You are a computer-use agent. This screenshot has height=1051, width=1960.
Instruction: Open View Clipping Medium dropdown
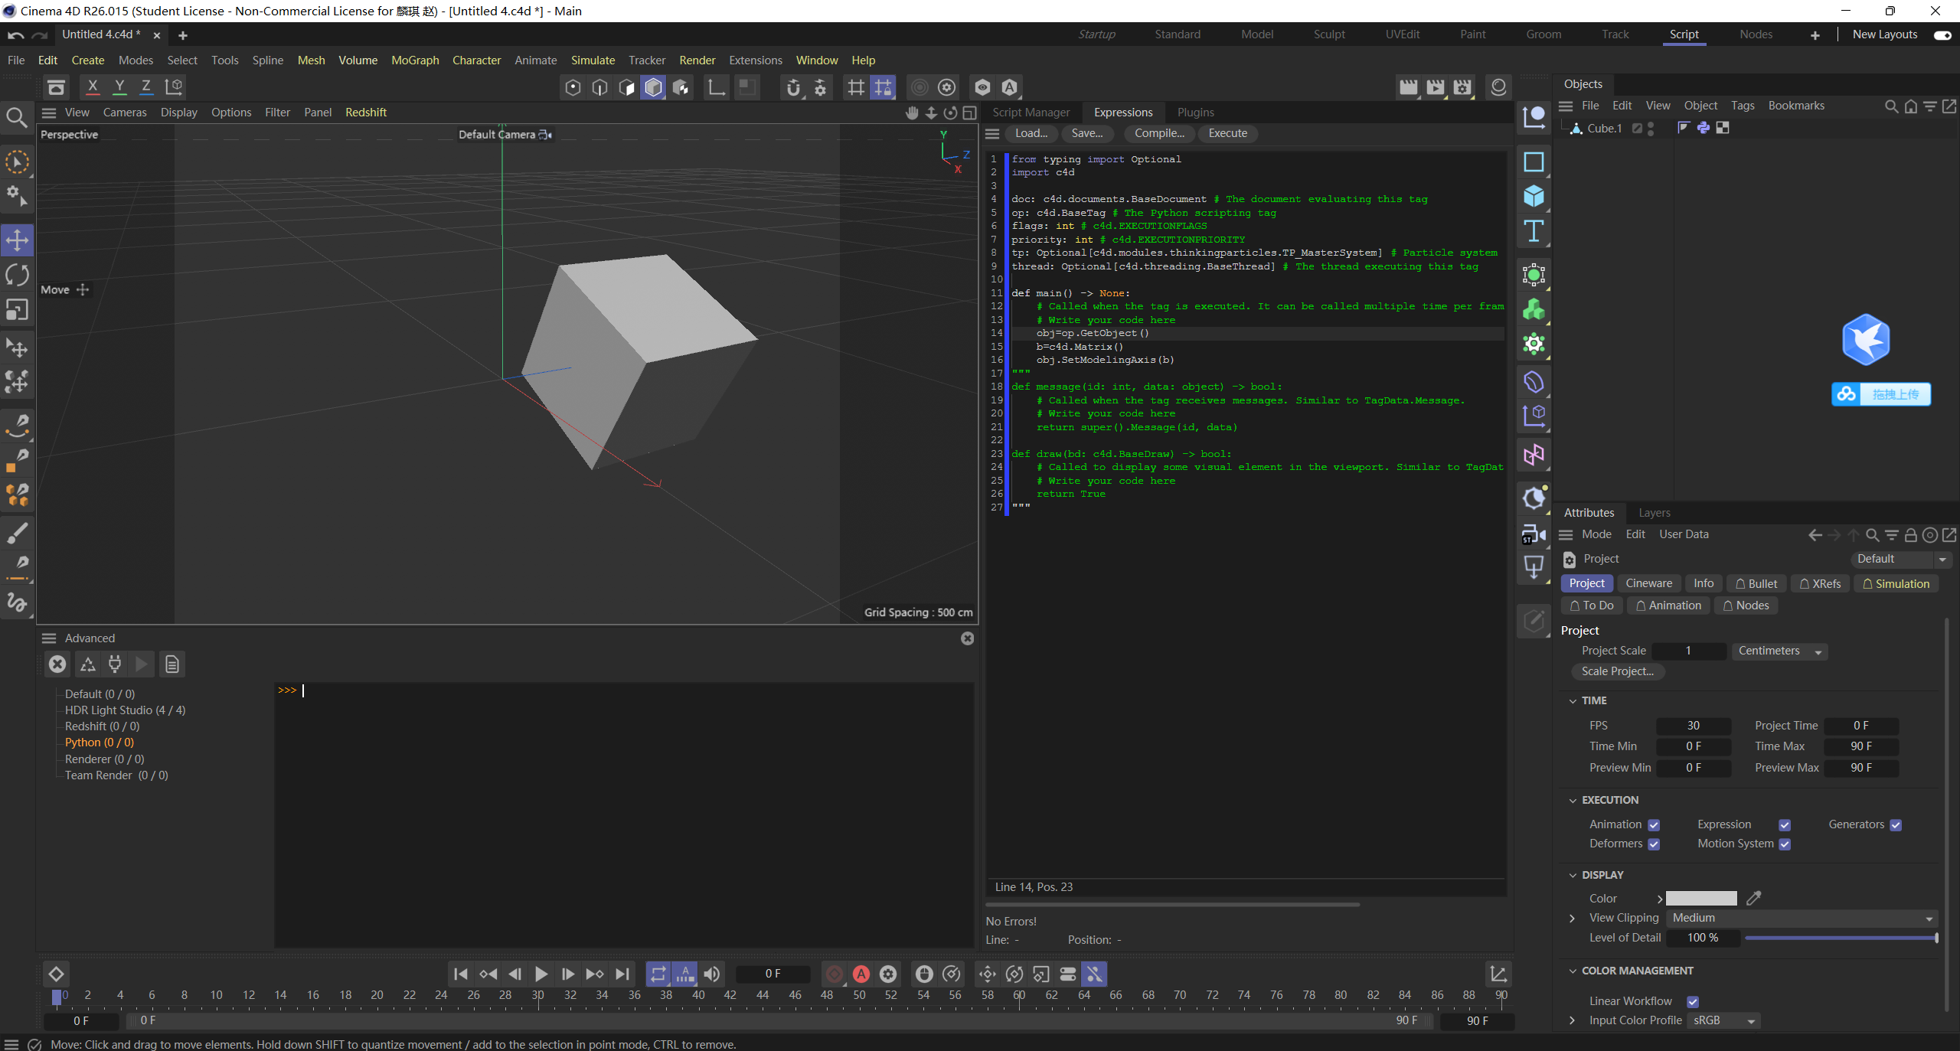point(1801,918)
